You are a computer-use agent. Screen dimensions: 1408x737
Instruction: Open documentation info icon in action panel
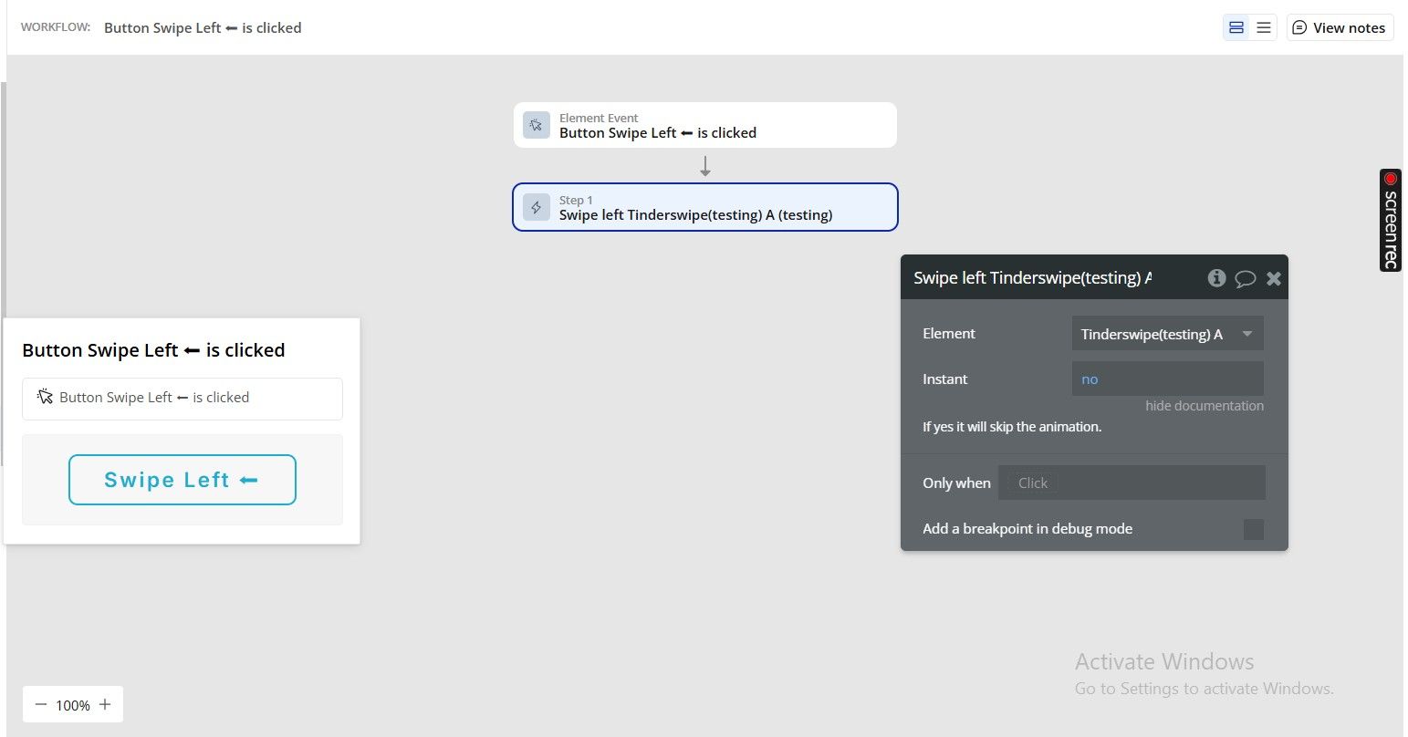coord(1216,278)
